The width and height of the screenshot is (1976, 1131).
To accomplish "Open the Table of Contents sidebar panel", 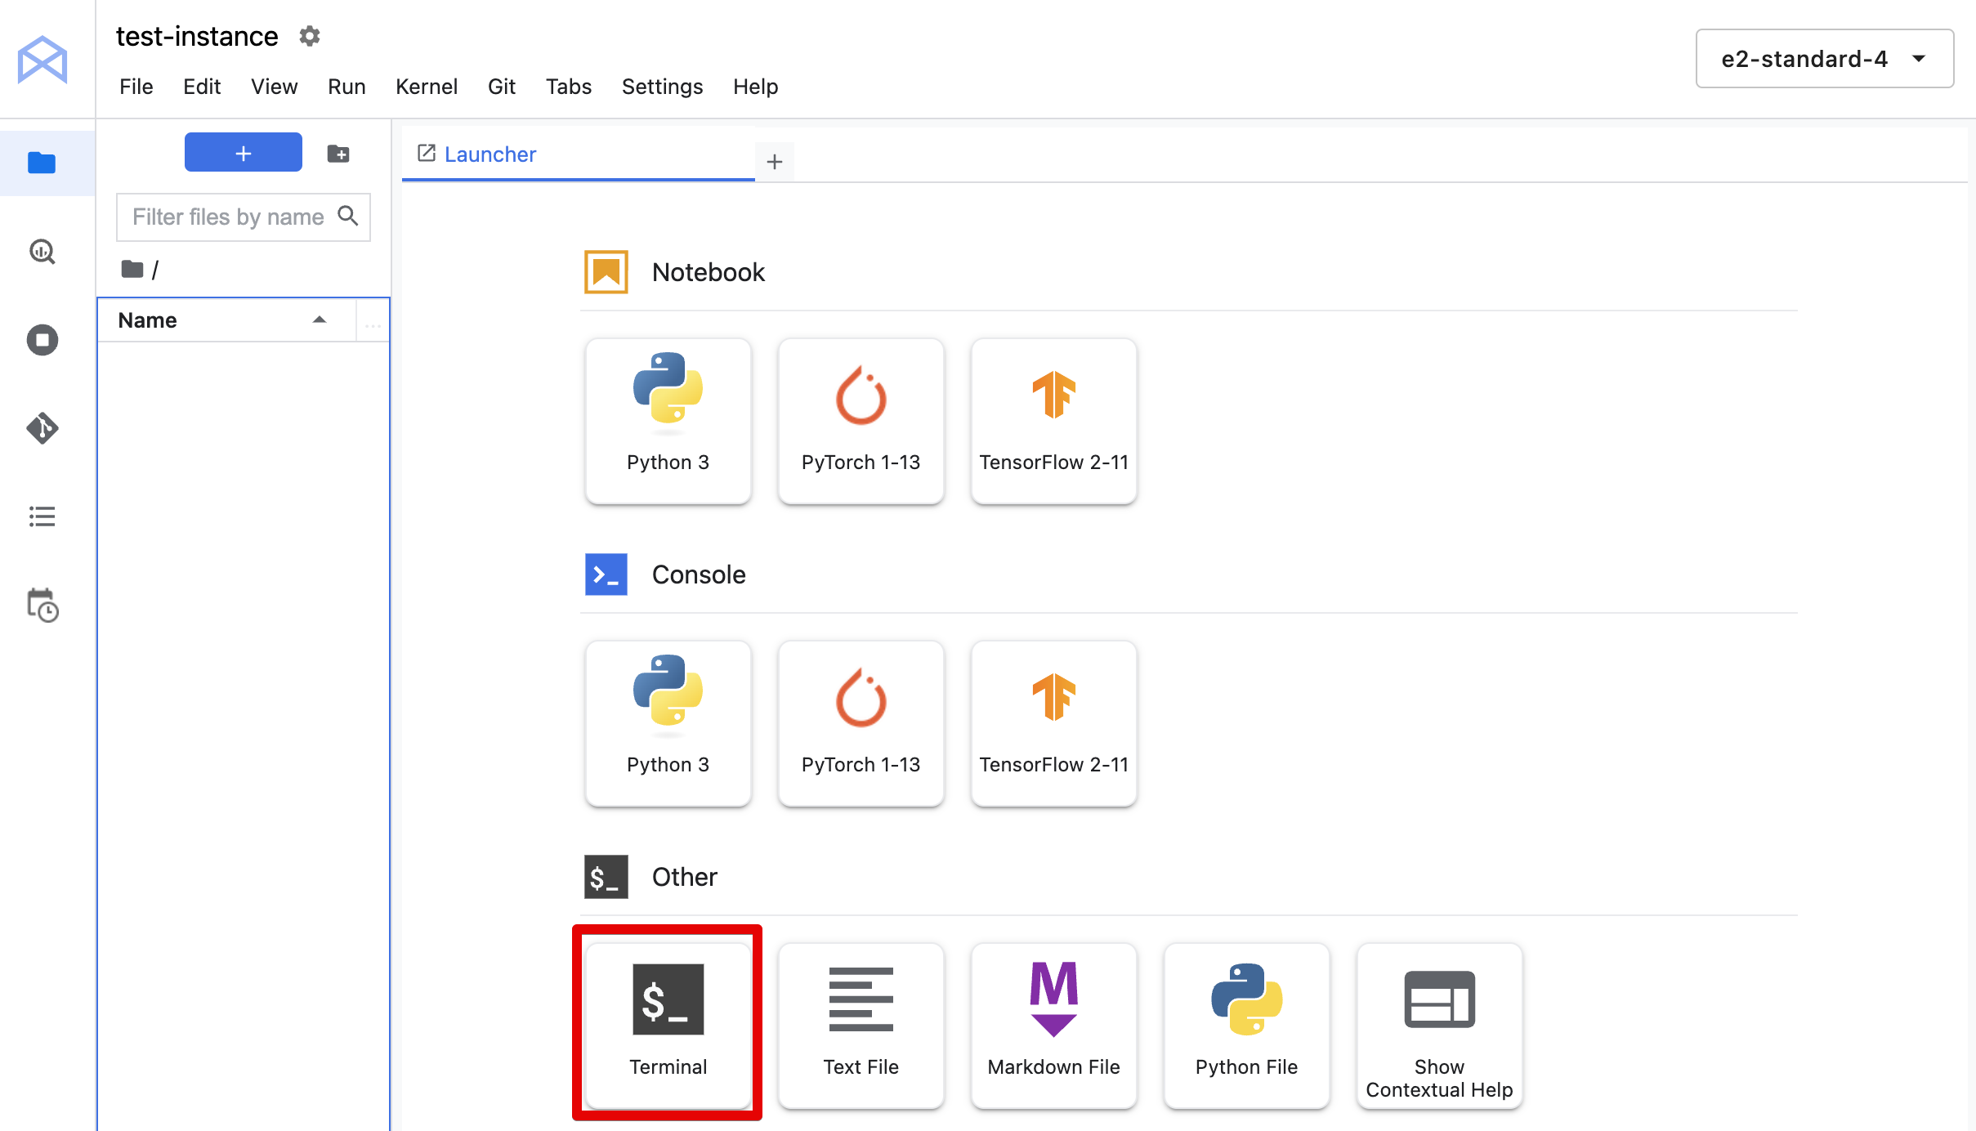I will (42, 517).
